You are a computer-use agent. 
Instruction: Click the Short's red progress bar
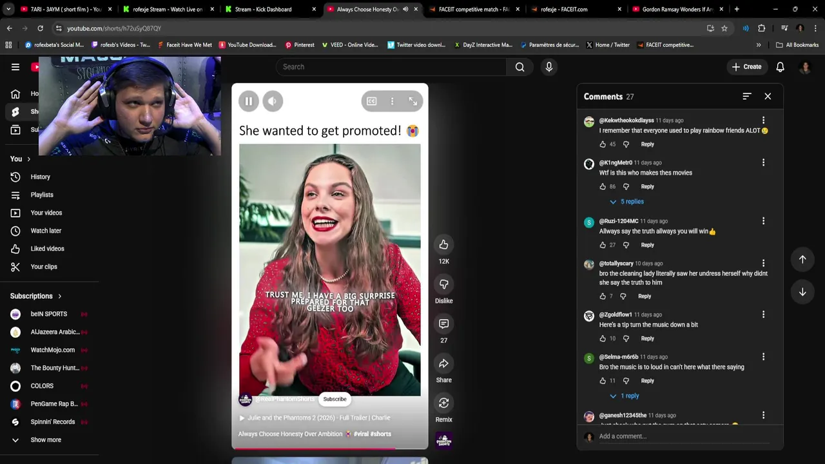coord(329,448)
